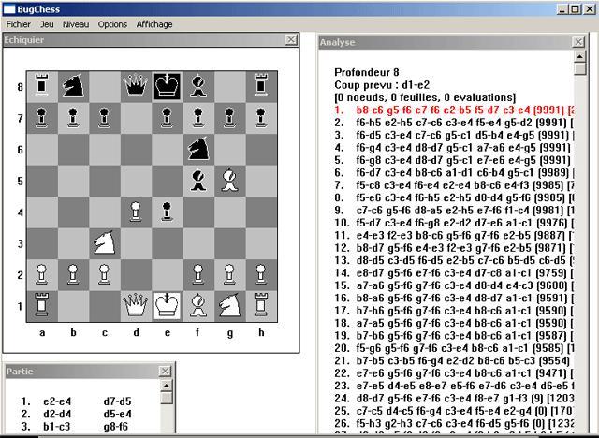The image size is (599, 438).
Task: Open the Niveau menu
Action: tap(76, 24)
